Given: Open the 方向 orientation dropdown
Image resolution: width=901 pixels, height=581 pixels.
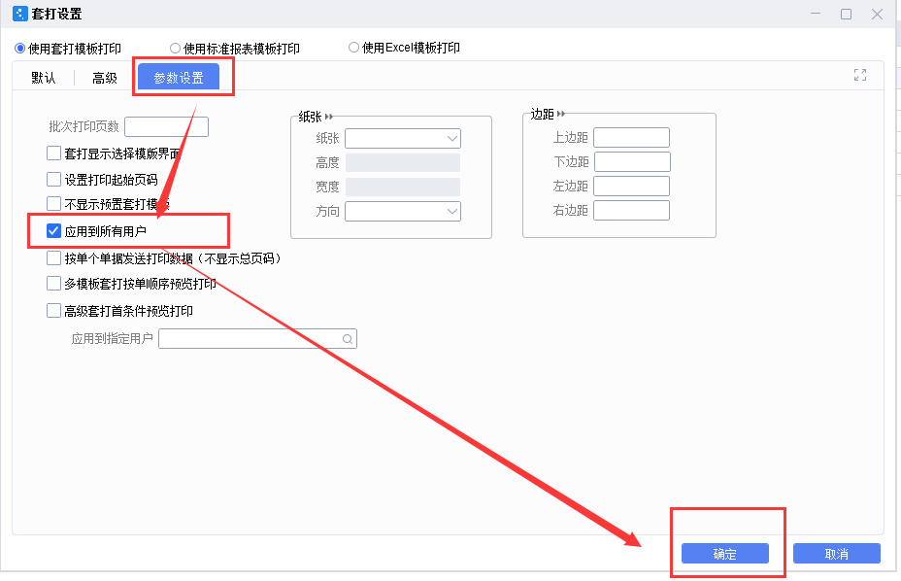Looking at the screenshot, I should (x=403, y=211).
